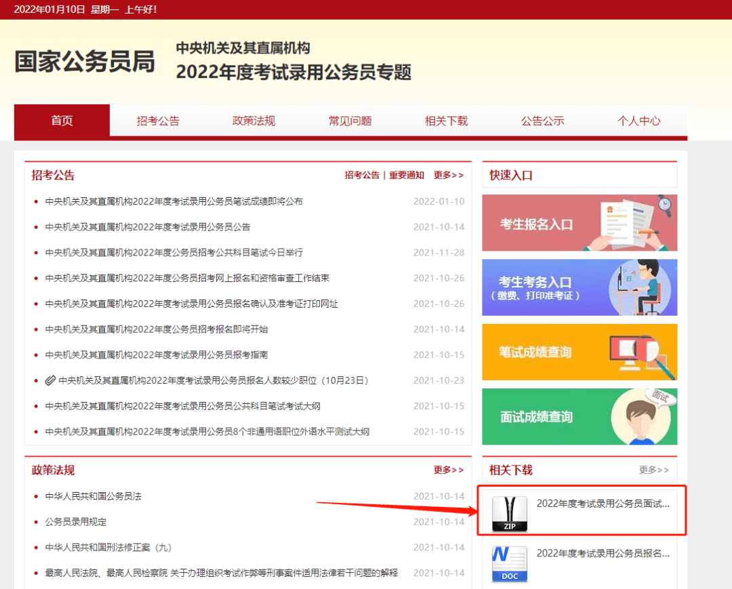Open 考生报名入口 entry banner
732x589 pixels.
point(579,223)
